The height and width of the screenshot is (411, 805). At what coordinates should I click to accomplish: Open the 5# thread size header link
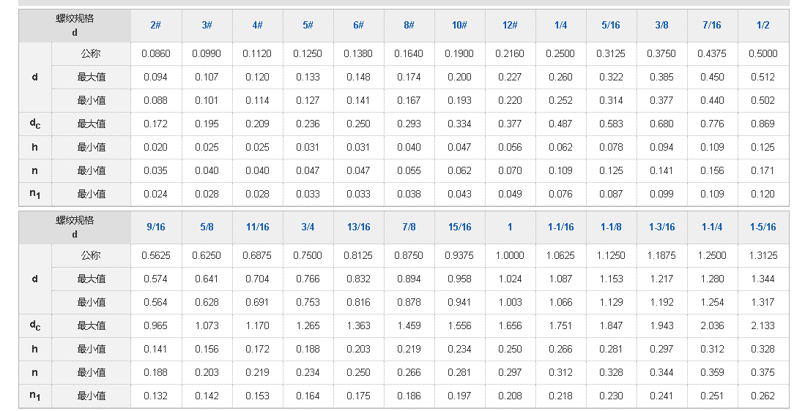coord(308,26)
